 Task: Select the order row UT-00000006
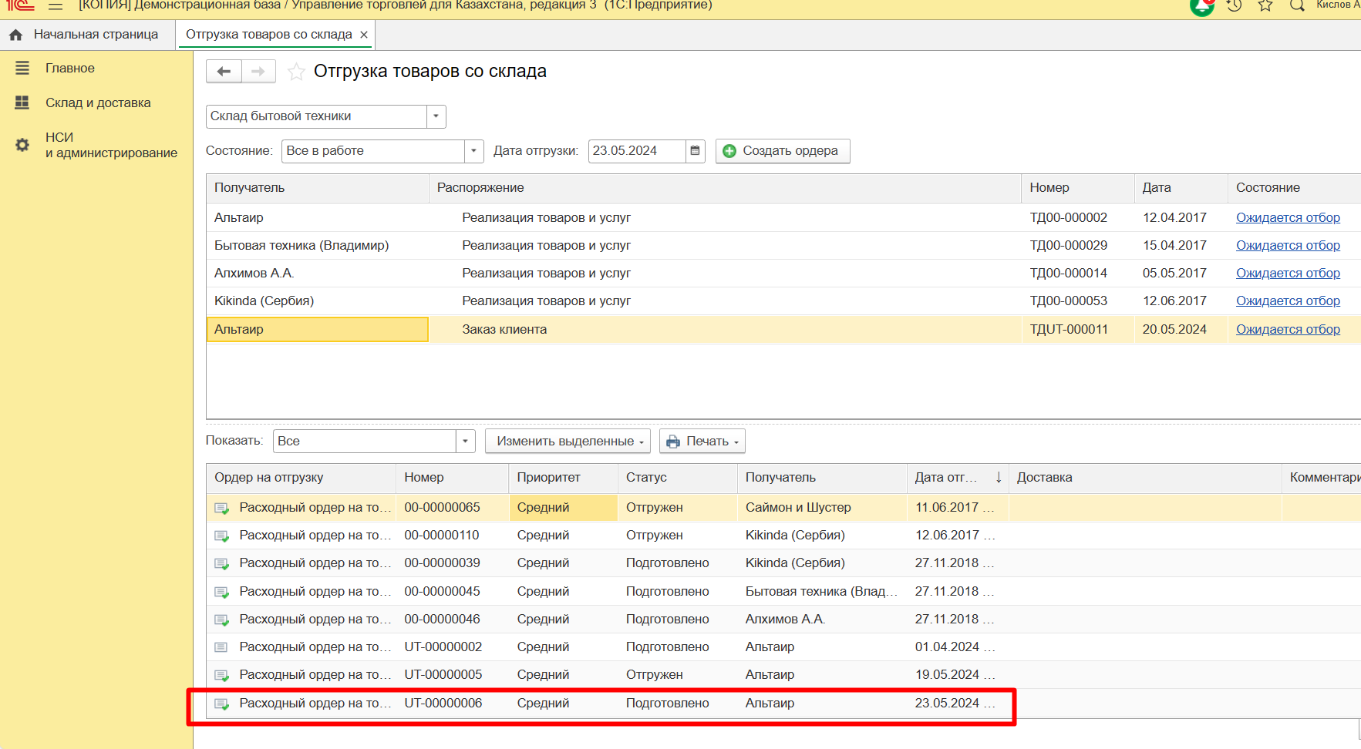[443, 703]
